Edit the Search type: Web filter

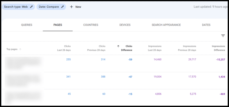[18, 7]
